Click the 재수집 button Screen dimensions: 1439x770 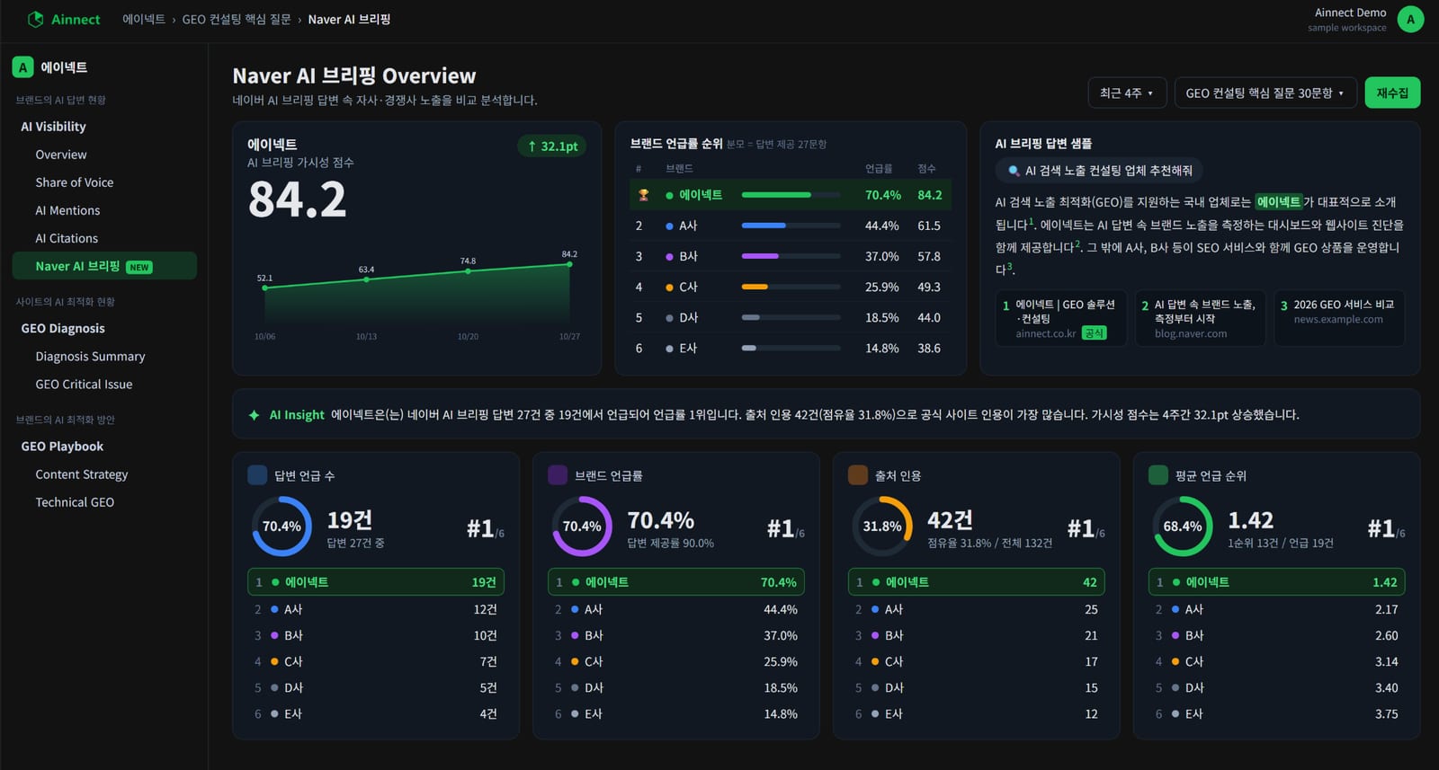[1392, 93]
